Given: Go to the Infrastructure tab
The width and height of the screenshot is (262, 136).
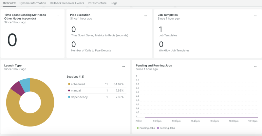Looking at the screenshot, I should tap(97, 3).
